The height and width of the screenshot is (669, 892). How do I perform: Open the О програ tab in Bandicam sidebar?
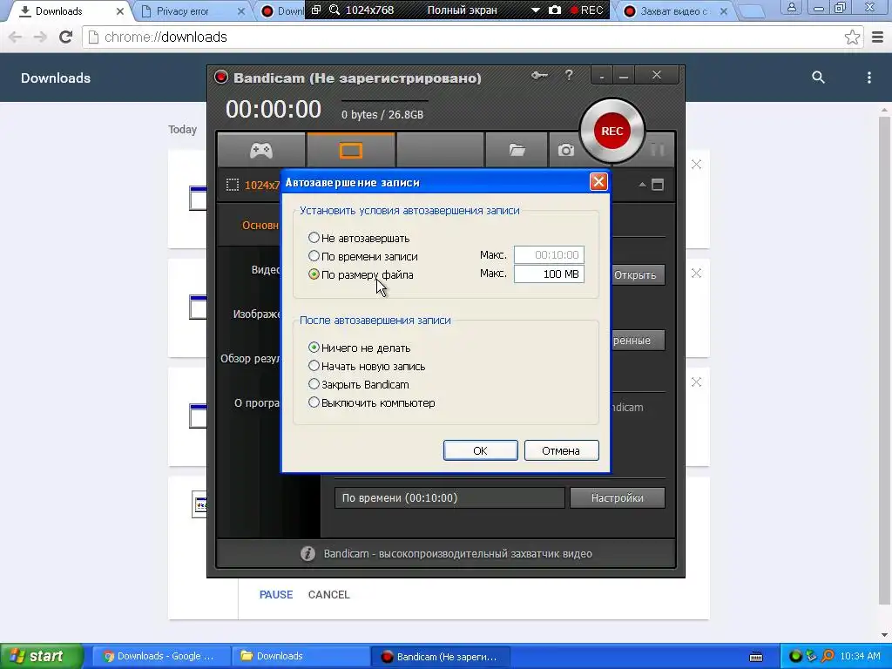pos(257,402)
